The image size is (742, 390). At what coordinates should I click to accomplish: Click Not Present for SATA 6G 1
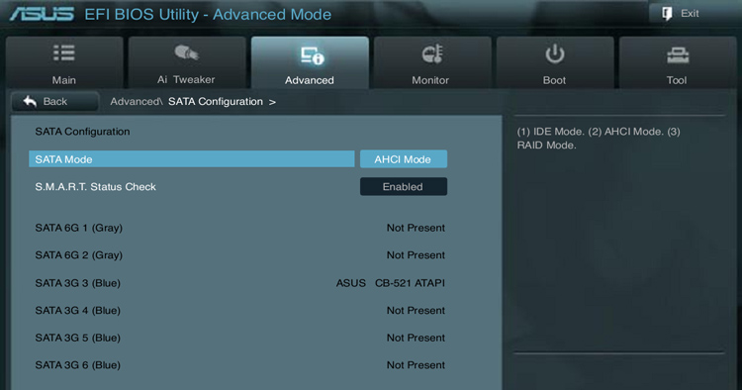click(416, 228)
